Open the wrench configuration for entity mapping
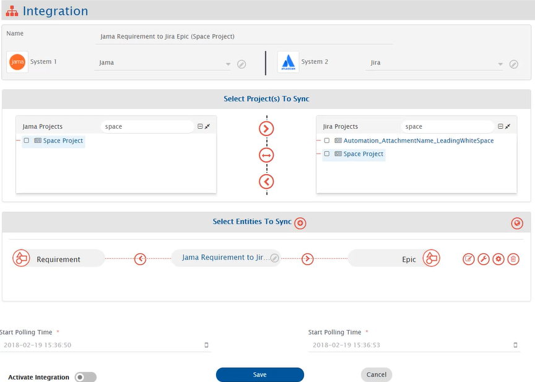 [484, 259]
